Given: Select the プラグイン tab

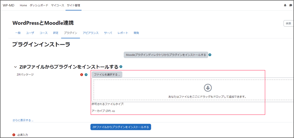Looking at the screenshot, I should (70, 33).
